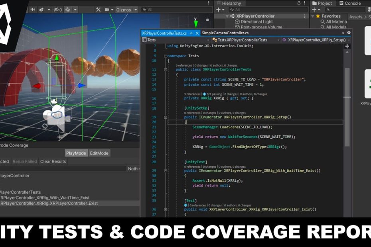The height and width of the screenshot is (247, 371).
Task: Open scene camera settings icon
Action: coord(107,10)
